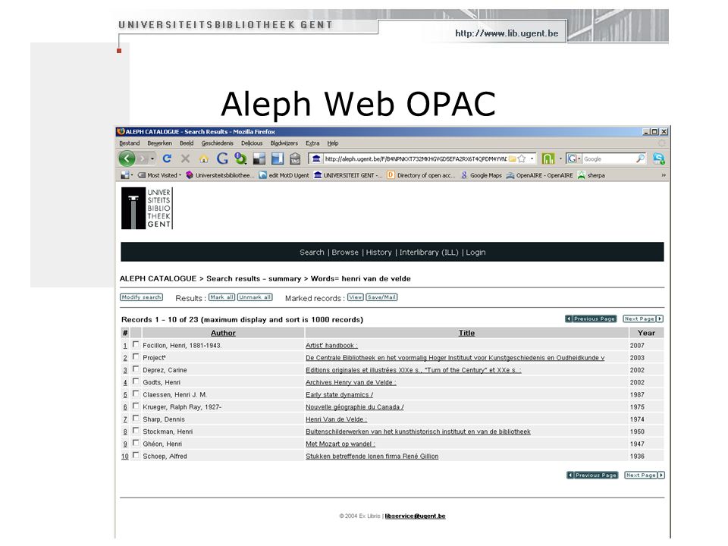Viewport: 728px width, 546px height.
Task: Click the Google search input field
Action: (608, 158)
